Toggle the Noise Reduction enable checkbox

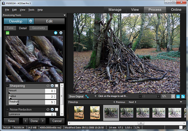[57, 109]
